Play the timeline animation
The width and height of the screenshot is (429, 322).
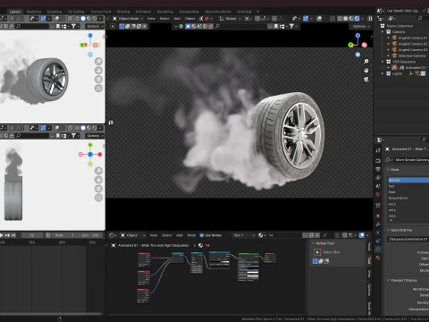[2, 235]
